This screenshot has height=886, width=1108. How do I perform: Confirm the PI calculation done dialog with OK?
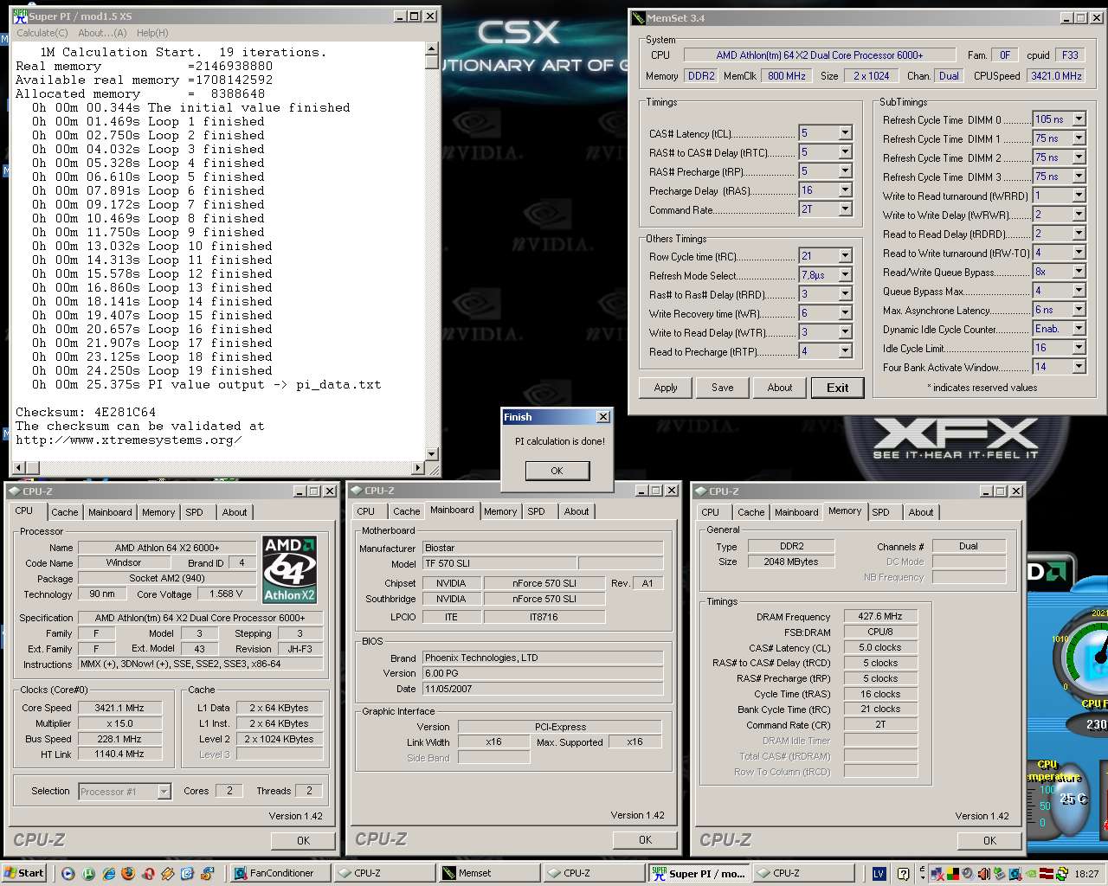[x=557, y=471]
